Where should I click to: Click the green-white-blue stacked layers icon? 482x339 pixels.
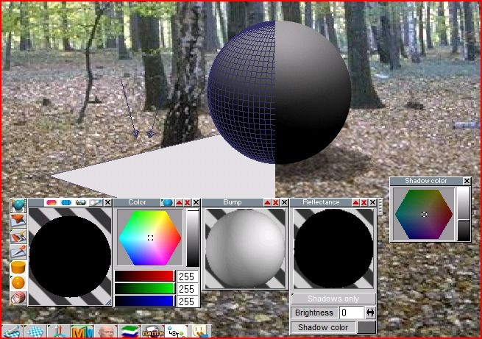point(129,332)
